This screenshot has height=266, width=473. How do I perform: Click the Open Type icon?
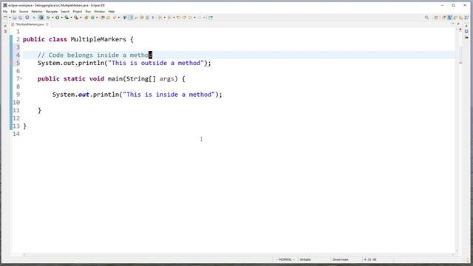pos(103,18)
